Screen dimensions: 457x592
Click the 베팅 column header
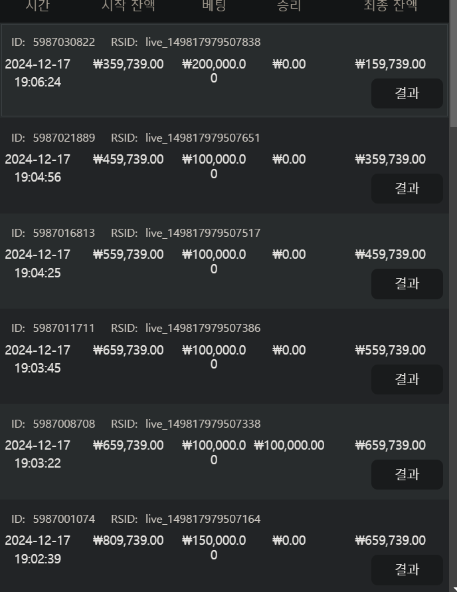[214, 6]
